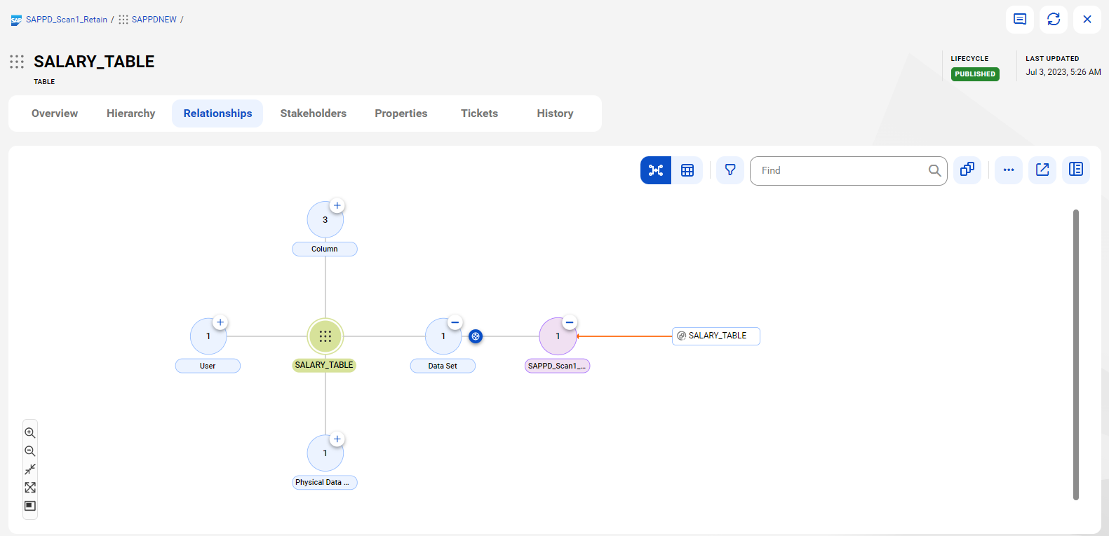Open the comments icon
The height and width of the screenshot is (536, 1109).
pos(1020,20)
